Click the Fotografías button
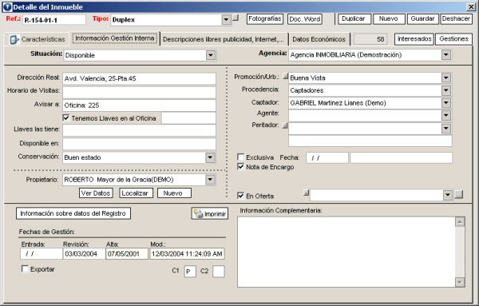 coord(265,19)
